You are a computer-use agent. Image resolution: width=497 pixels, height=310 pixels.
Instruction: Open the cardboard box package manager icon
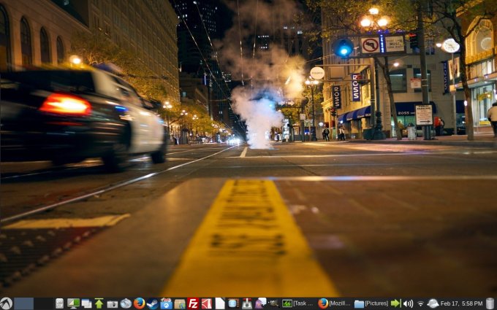click(x=180, y=304)
